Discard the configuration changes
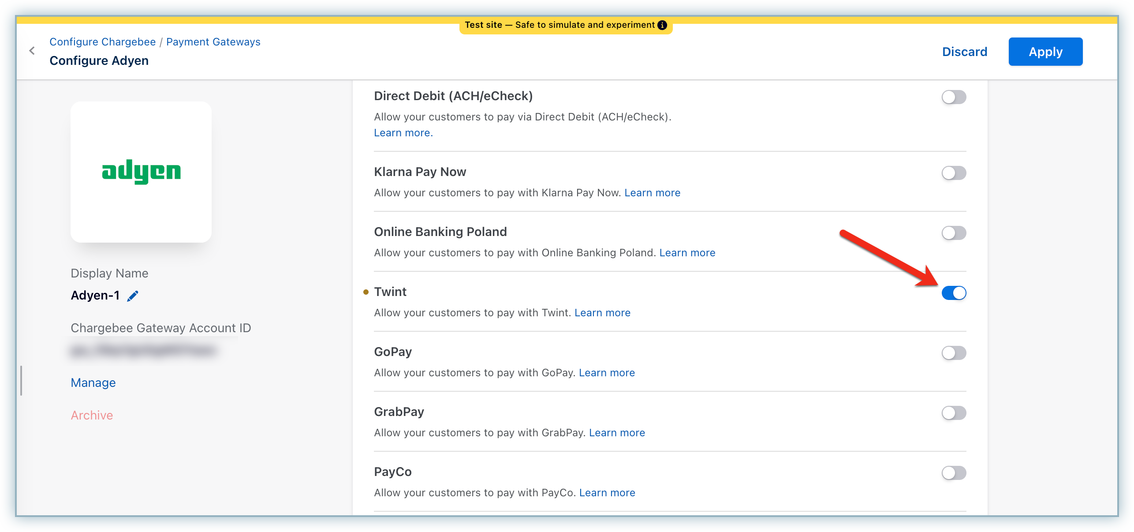 (965, 52)
